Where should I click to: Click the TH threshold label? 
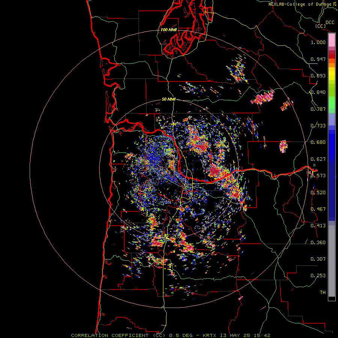click(323, 293)
